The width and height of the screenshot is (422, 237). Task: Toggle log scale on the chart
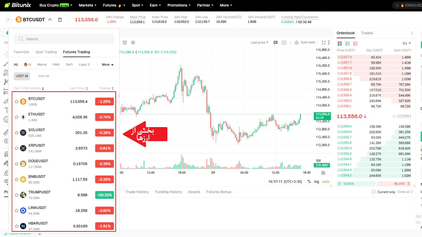pyautogui.click(x=316, y=182)
